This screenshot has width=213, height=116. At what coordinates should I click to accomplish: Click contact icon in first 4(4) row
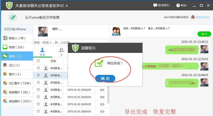tap(46, 90)
